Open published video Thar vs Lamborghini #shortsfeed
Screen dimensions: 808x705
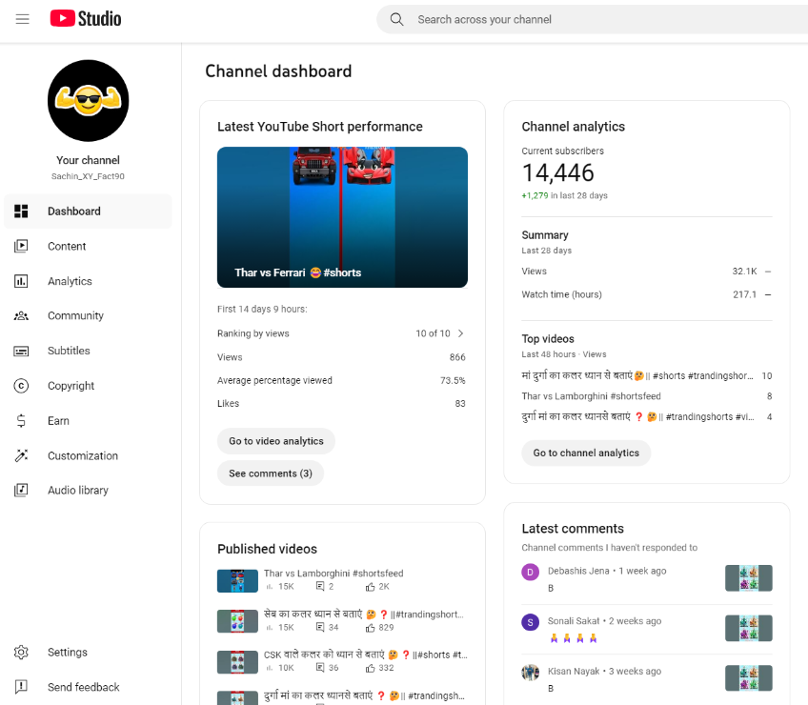click(x=333, y=574)
